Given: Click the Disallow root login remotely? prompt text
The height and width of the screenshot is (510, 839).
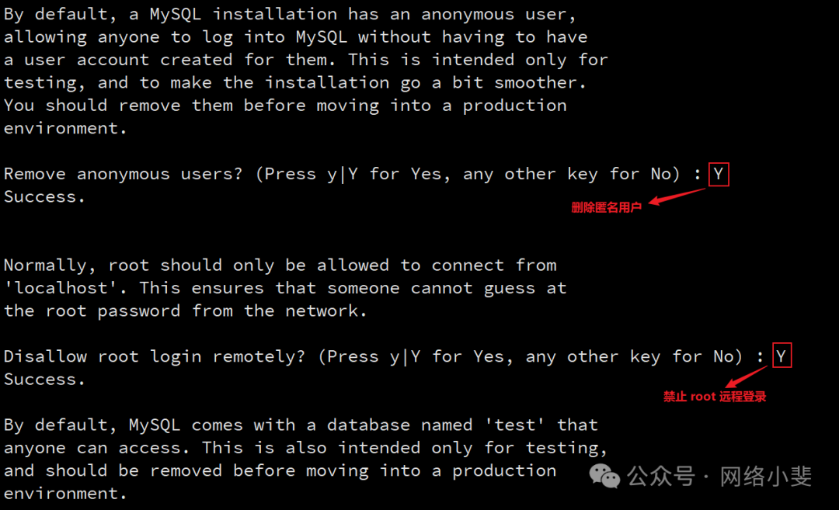Looking at the screenshot, I should (x=155, y=356).
